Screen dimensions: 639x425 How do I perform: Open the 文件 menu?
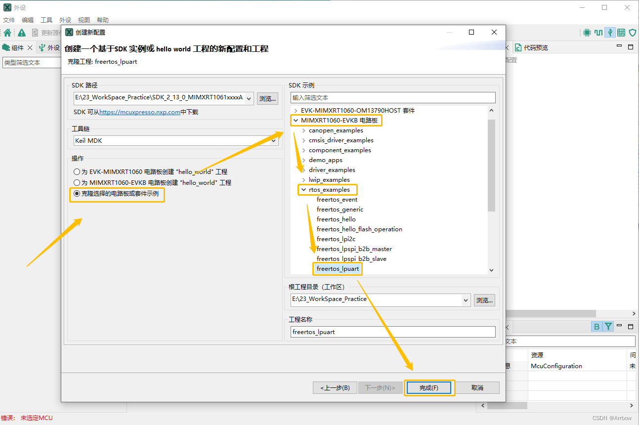click(x=9, y=20)
